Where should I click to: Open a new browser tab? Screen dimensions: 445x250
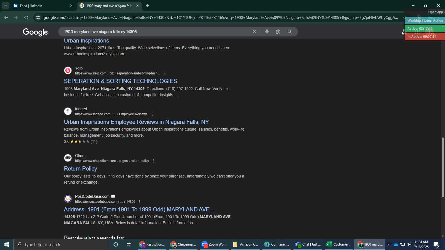147,6
